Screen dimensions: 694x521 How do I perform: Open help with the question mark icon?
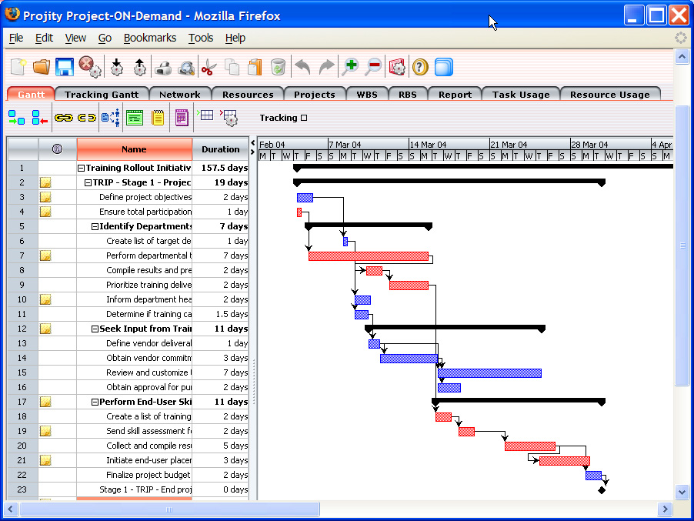[x=420, y=67]
